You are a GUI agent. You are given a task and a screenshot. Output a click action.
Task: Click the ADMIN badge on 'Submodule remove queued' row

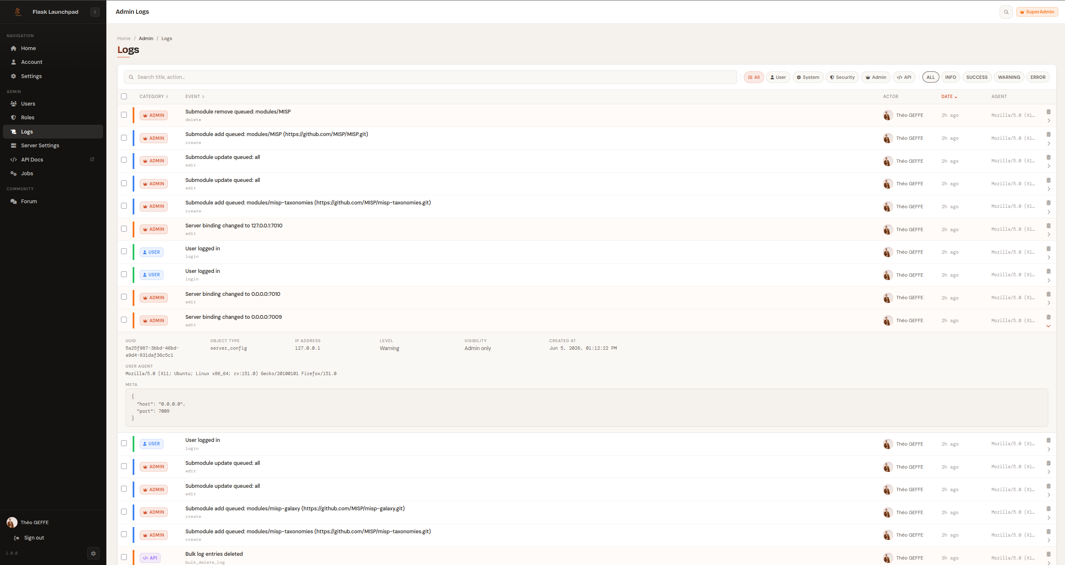click(154, 115)
